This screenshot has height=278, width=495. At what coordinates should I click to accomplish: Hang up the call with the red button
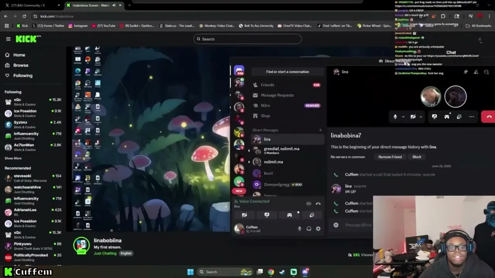488,117
